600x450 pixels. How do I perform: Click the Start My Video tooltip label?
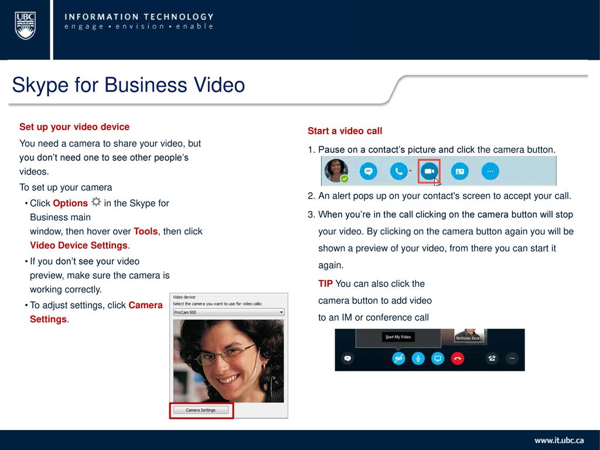point(398,337)
